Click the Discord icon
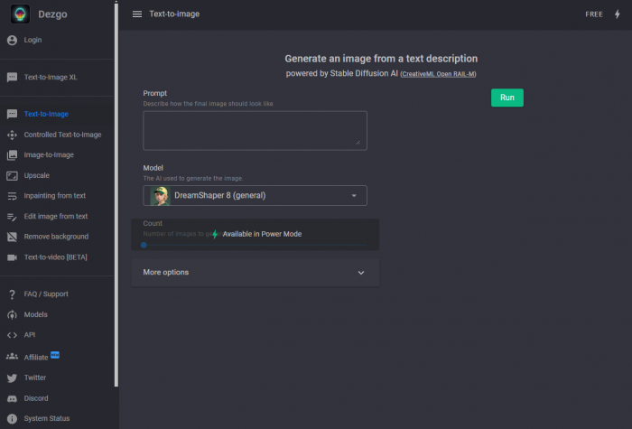This screenshot has height=429, width=632. tap(12, 398)
